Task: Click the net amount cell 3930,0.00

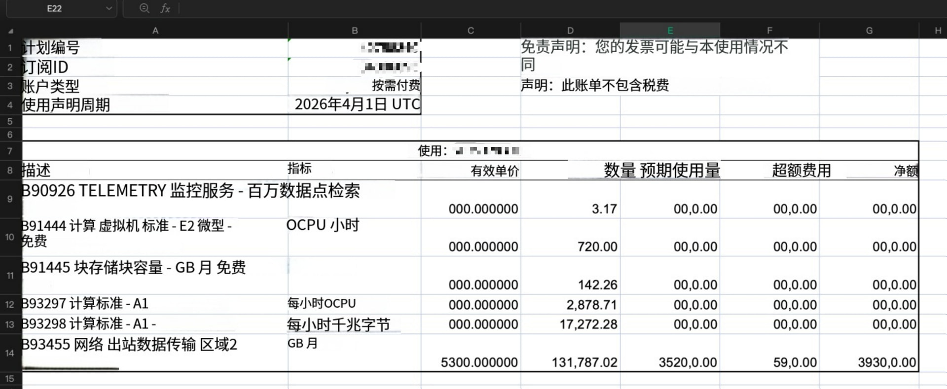Action: coord(869,353)
